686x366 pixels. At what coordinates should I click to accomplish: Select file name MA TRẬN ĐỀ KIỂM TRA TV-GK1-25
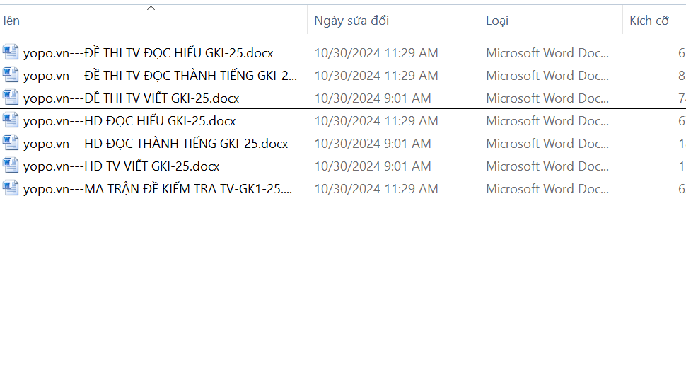point(157,189)
